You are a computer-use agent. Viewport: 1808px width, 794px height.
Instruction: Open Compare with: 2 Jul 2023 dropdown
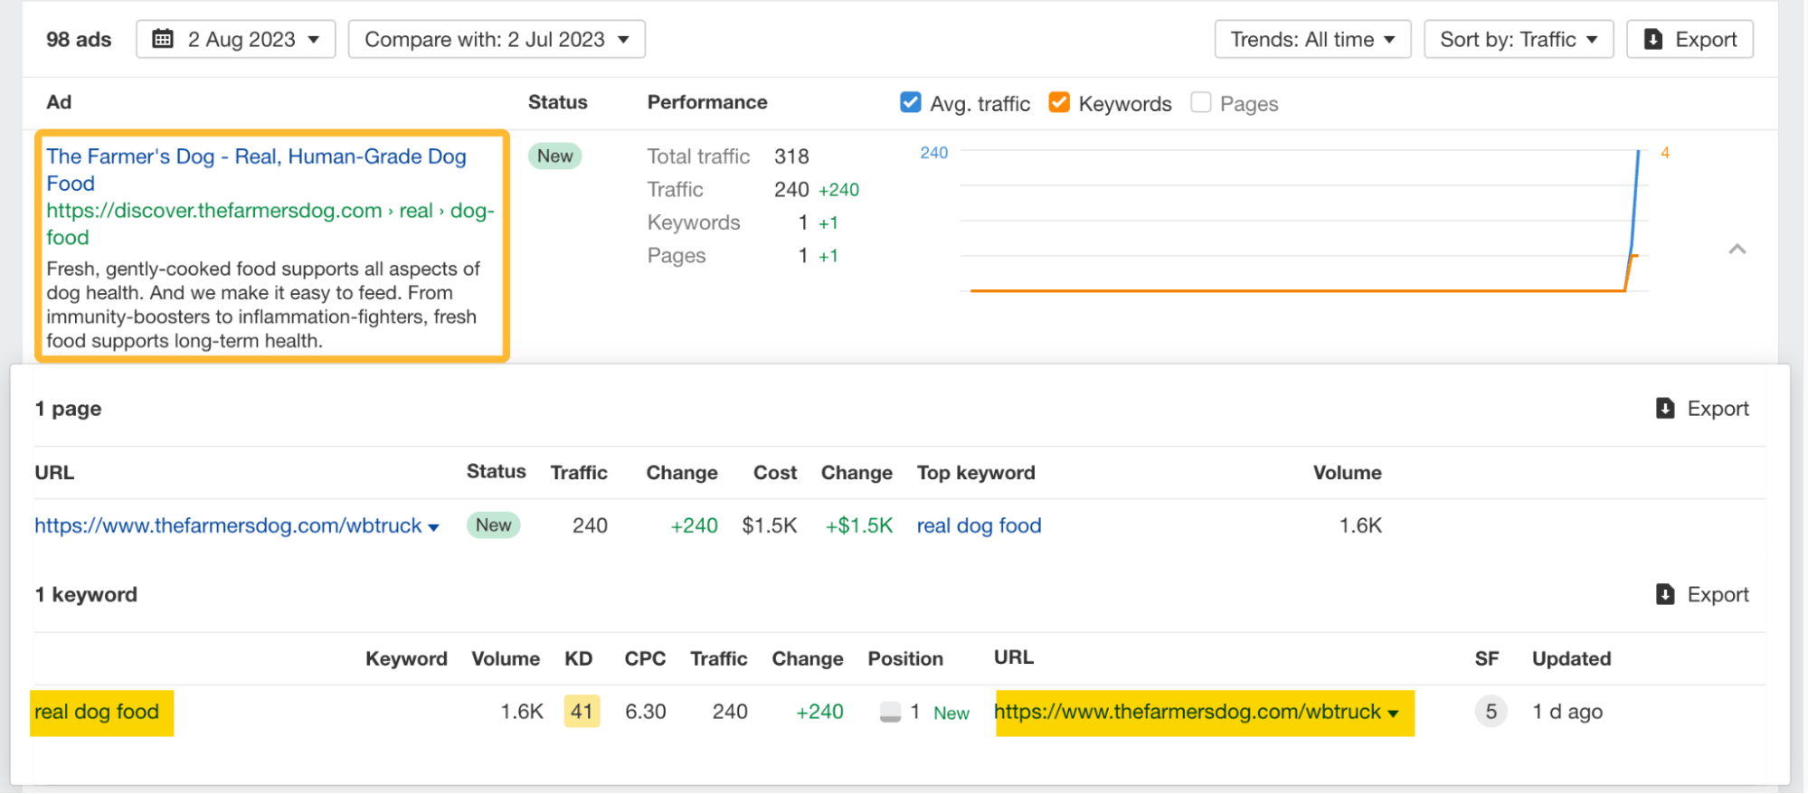coord(497,40)
